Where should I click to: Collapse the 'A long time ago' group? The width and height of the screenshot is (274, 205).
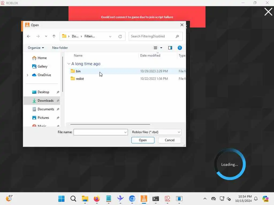pyautogui.click(x=69, y=64)
